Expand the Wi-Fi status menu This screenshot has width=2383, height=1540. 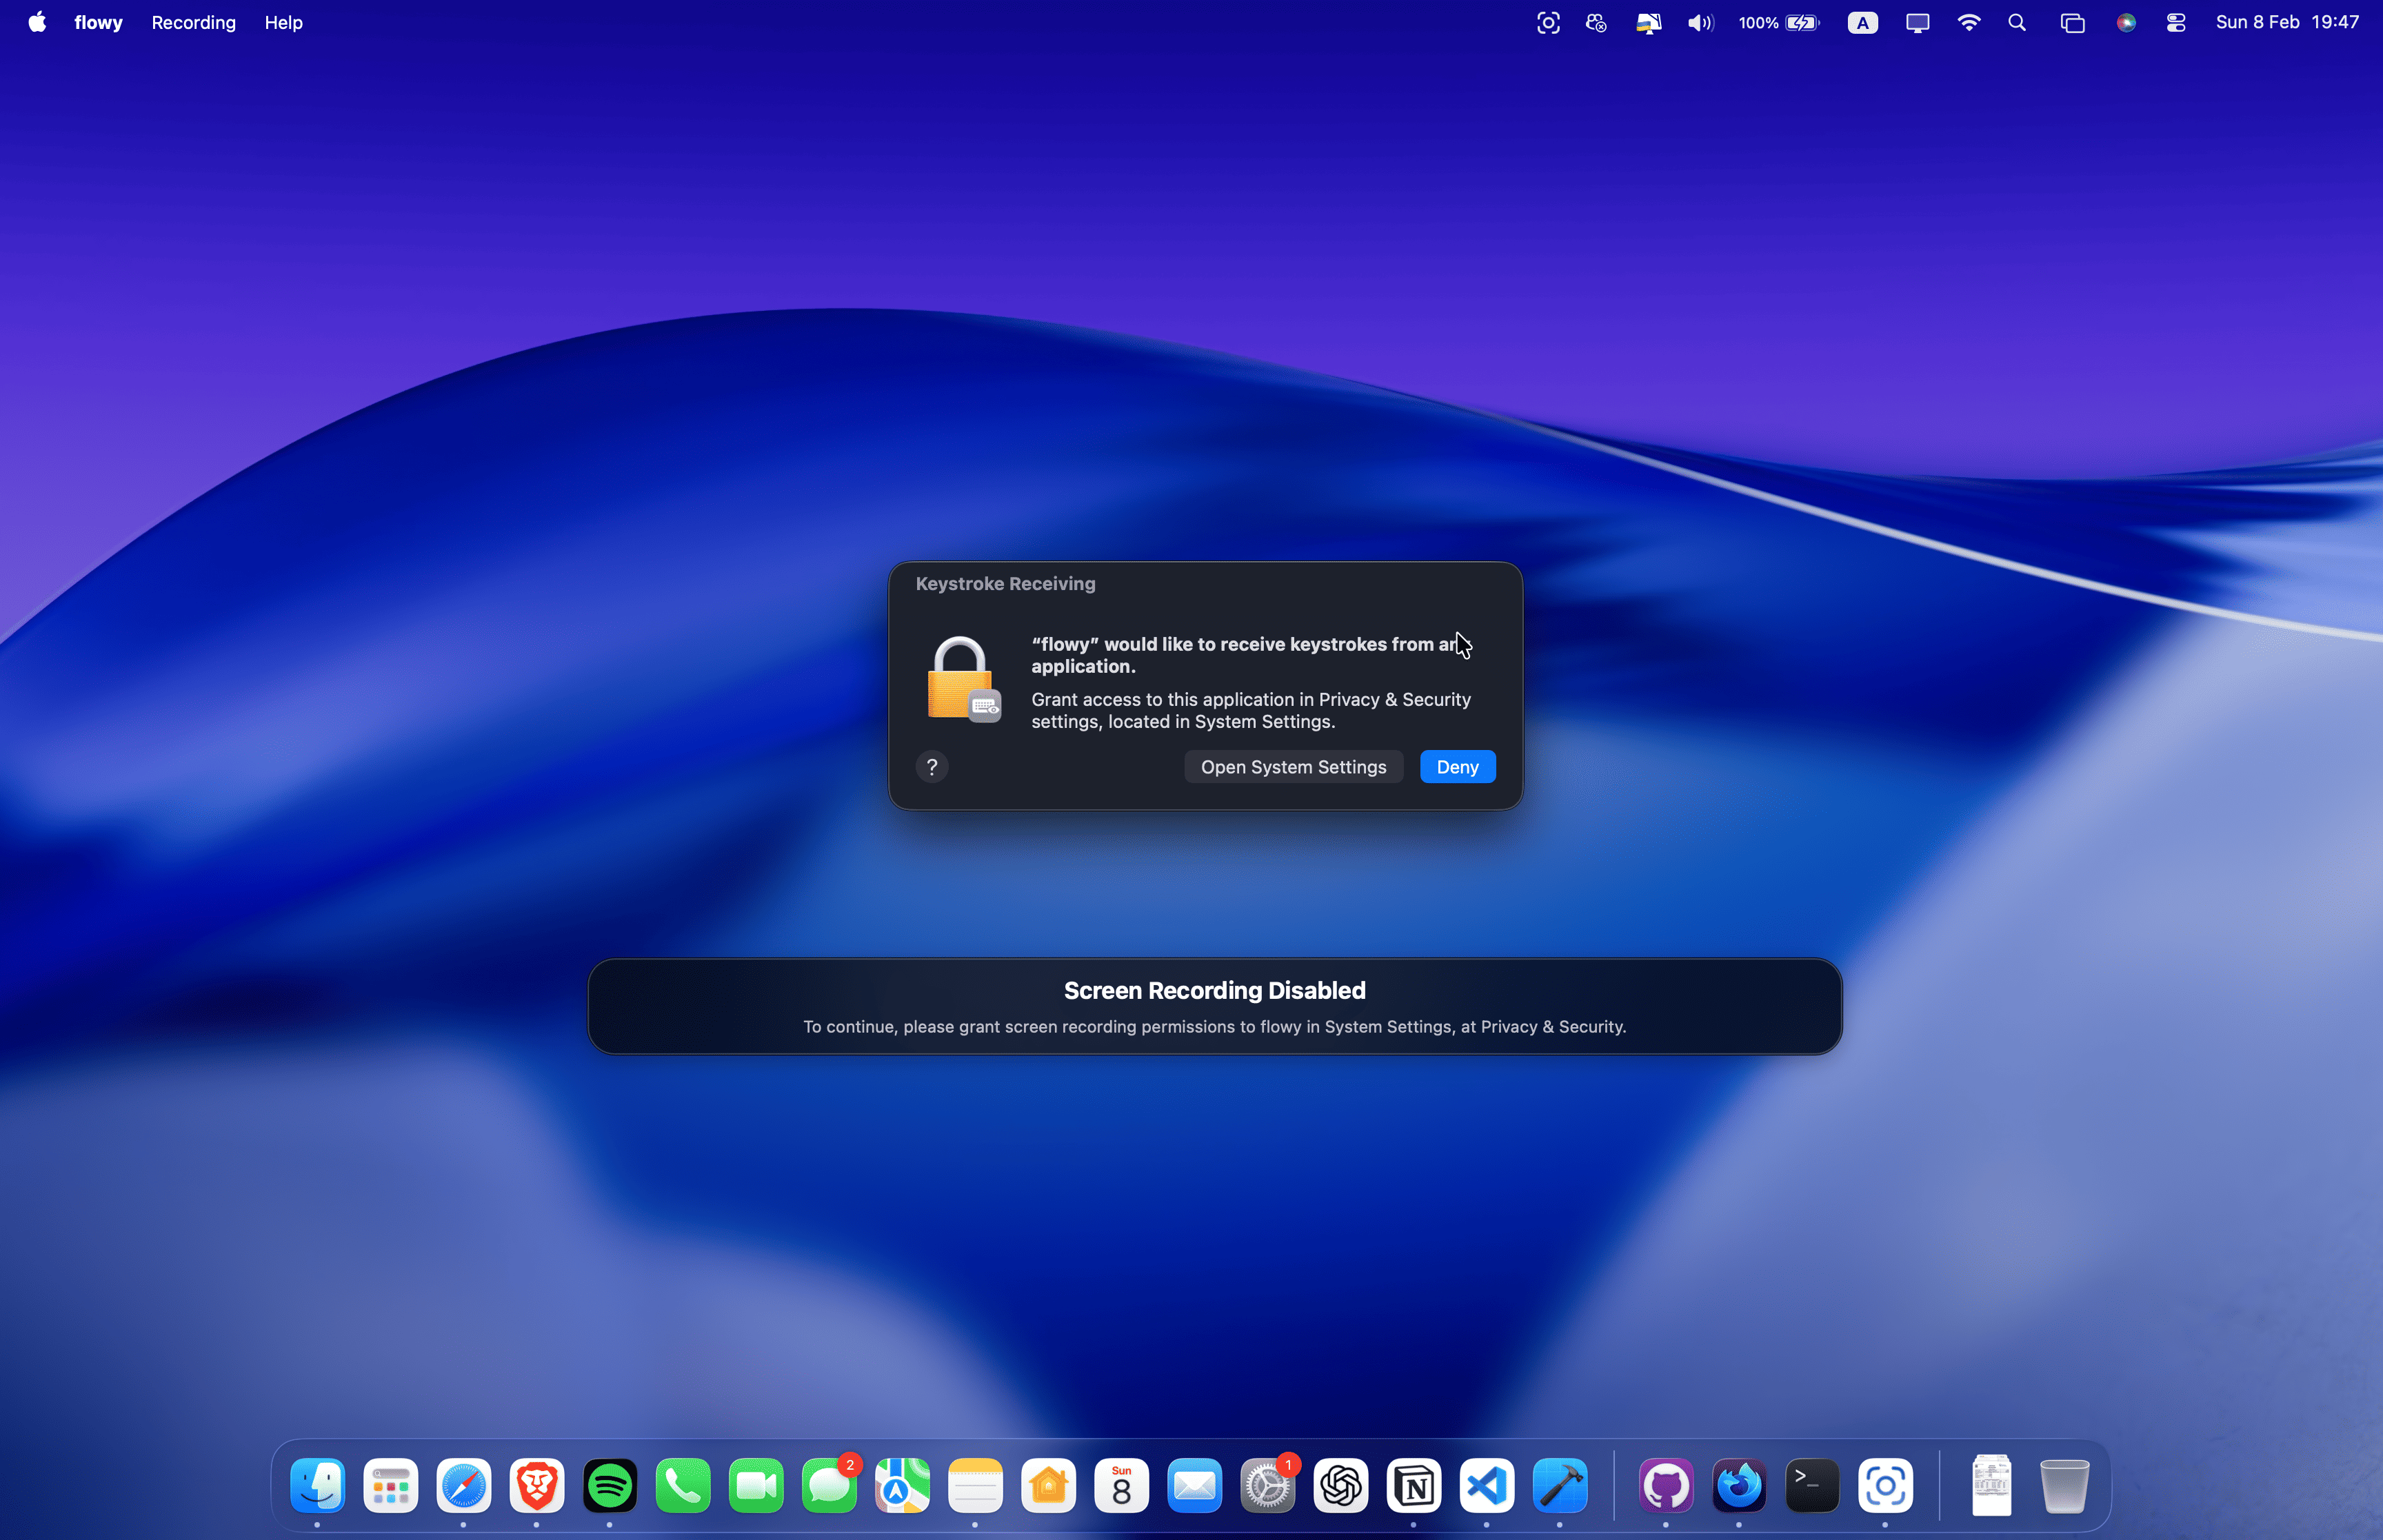(1968, 22)
